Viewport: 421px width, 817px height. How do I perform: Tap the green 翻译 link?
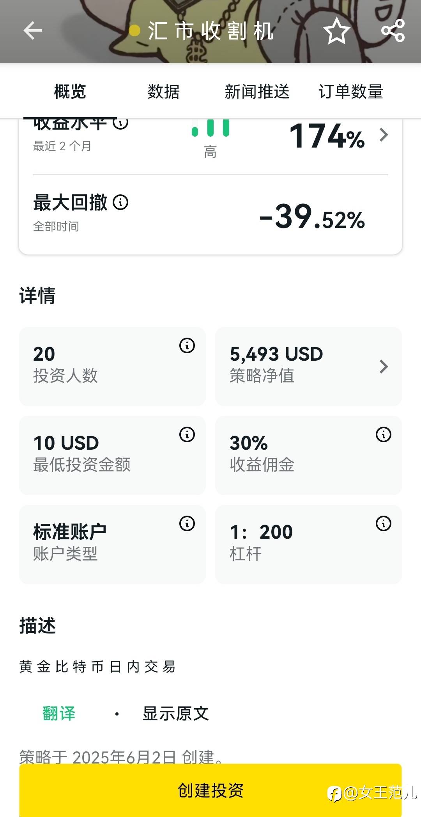[x=59, y=714]
